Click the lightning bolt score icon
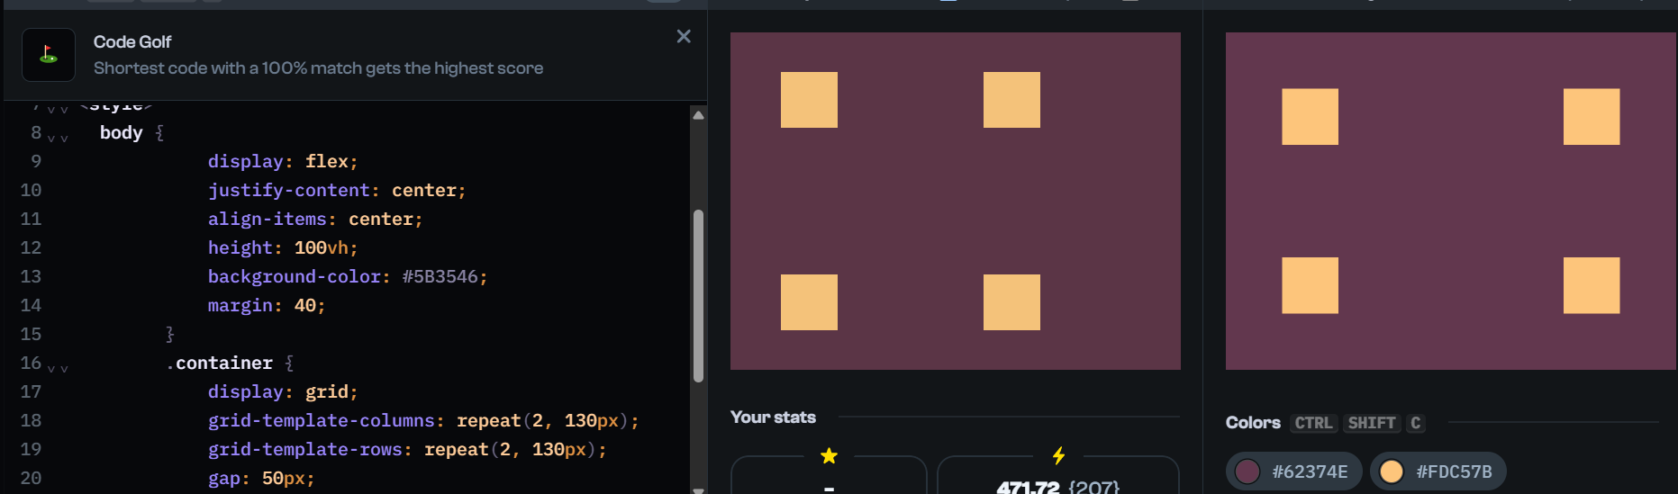The width and height of the screenshot is (1678, 494). pyautogui.click(x=1058, y=456)
